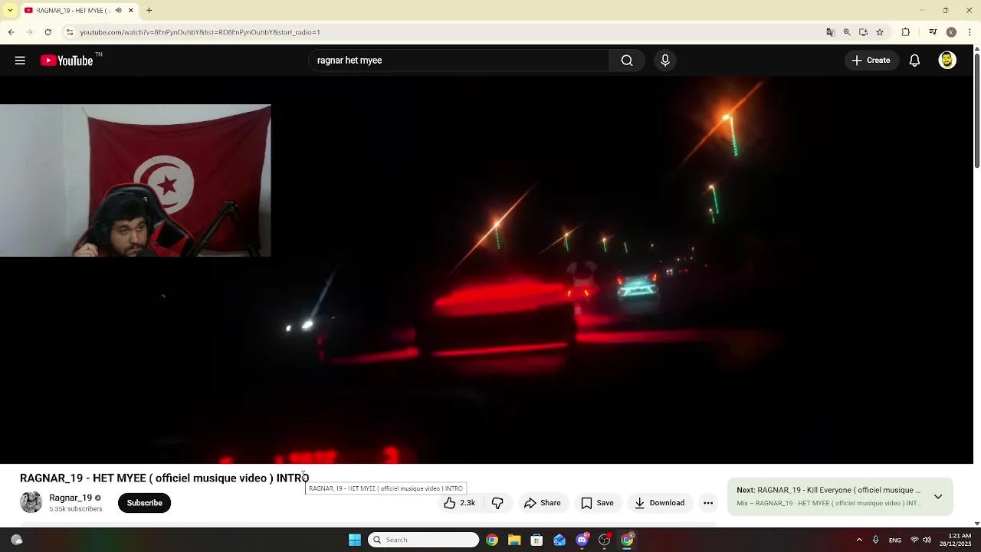This screenshot has height=552, width=981.
Task: Dislike the video with thumbs down
Action: (x=497, y=503)
